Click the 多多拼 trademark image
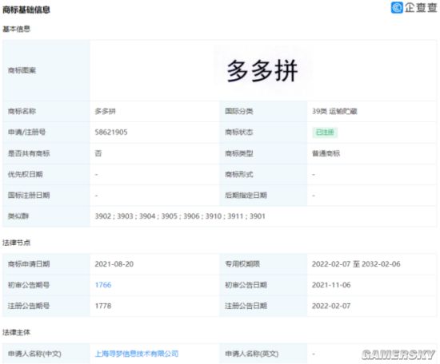 coord(262,70)
